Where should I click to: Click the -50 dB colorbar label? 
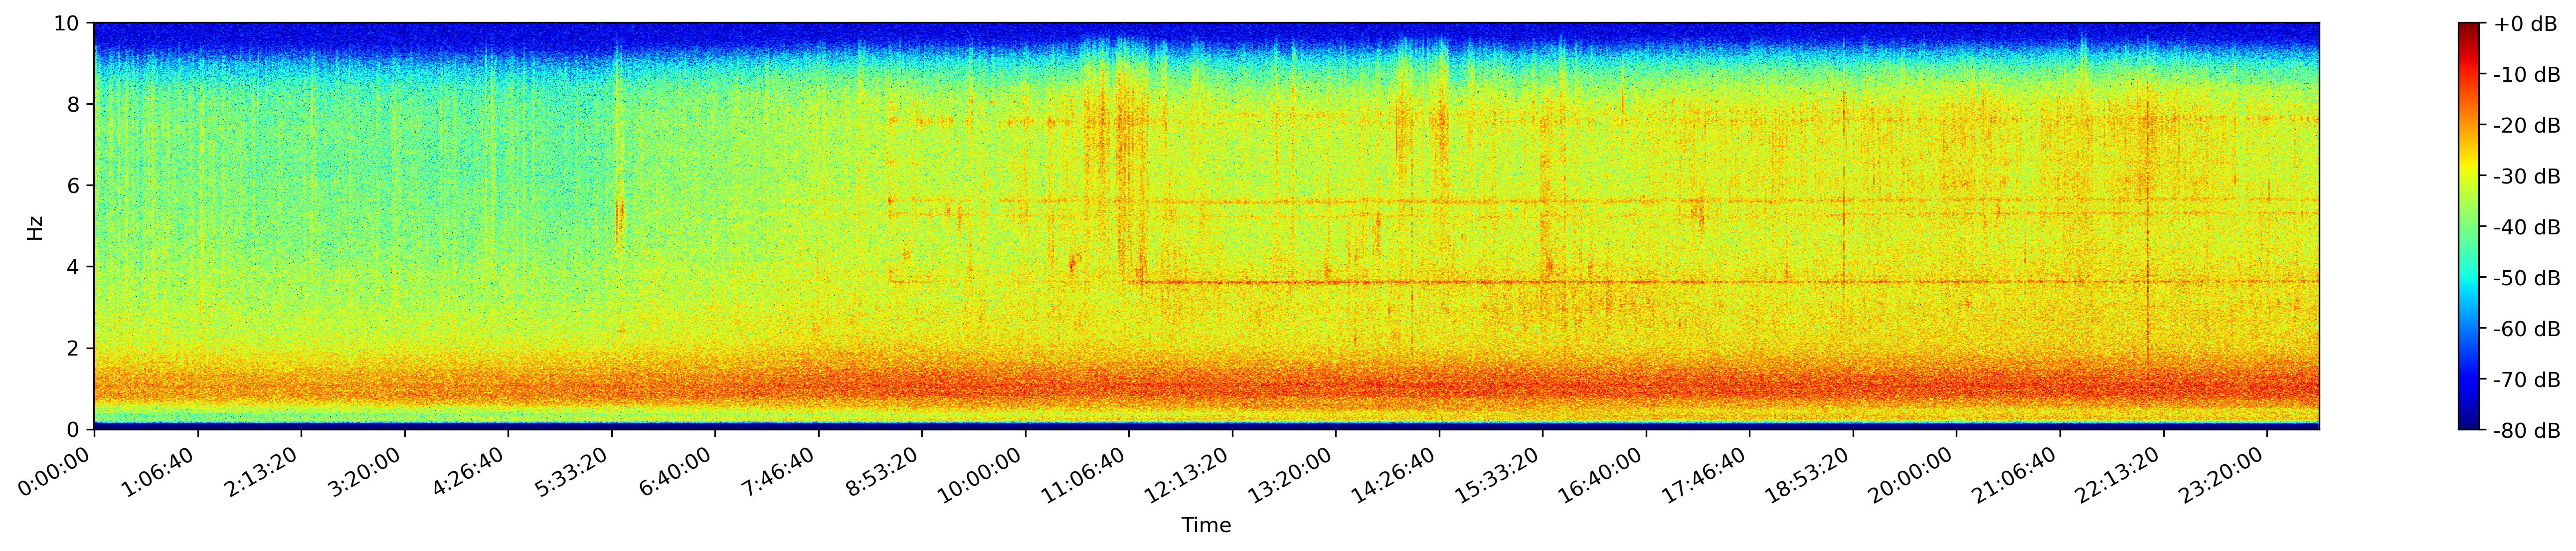[2527, 279]
